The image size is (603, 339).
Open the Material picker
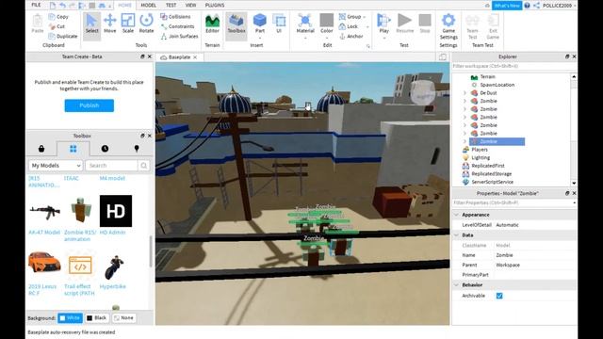click(305, 24)
